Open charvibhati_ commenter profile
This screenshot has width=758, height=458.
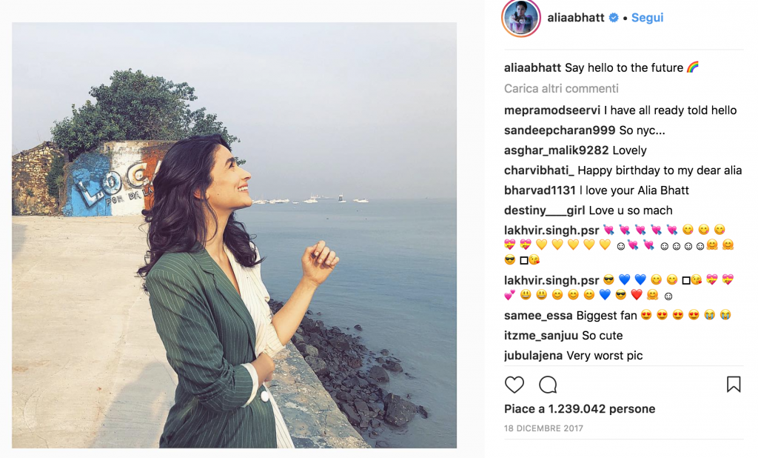coord(539,170)
